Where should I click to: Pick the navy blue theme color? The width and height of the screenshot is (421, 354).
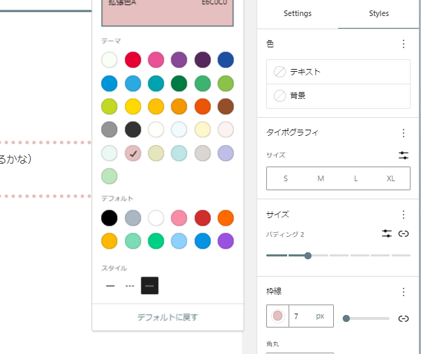226,60
